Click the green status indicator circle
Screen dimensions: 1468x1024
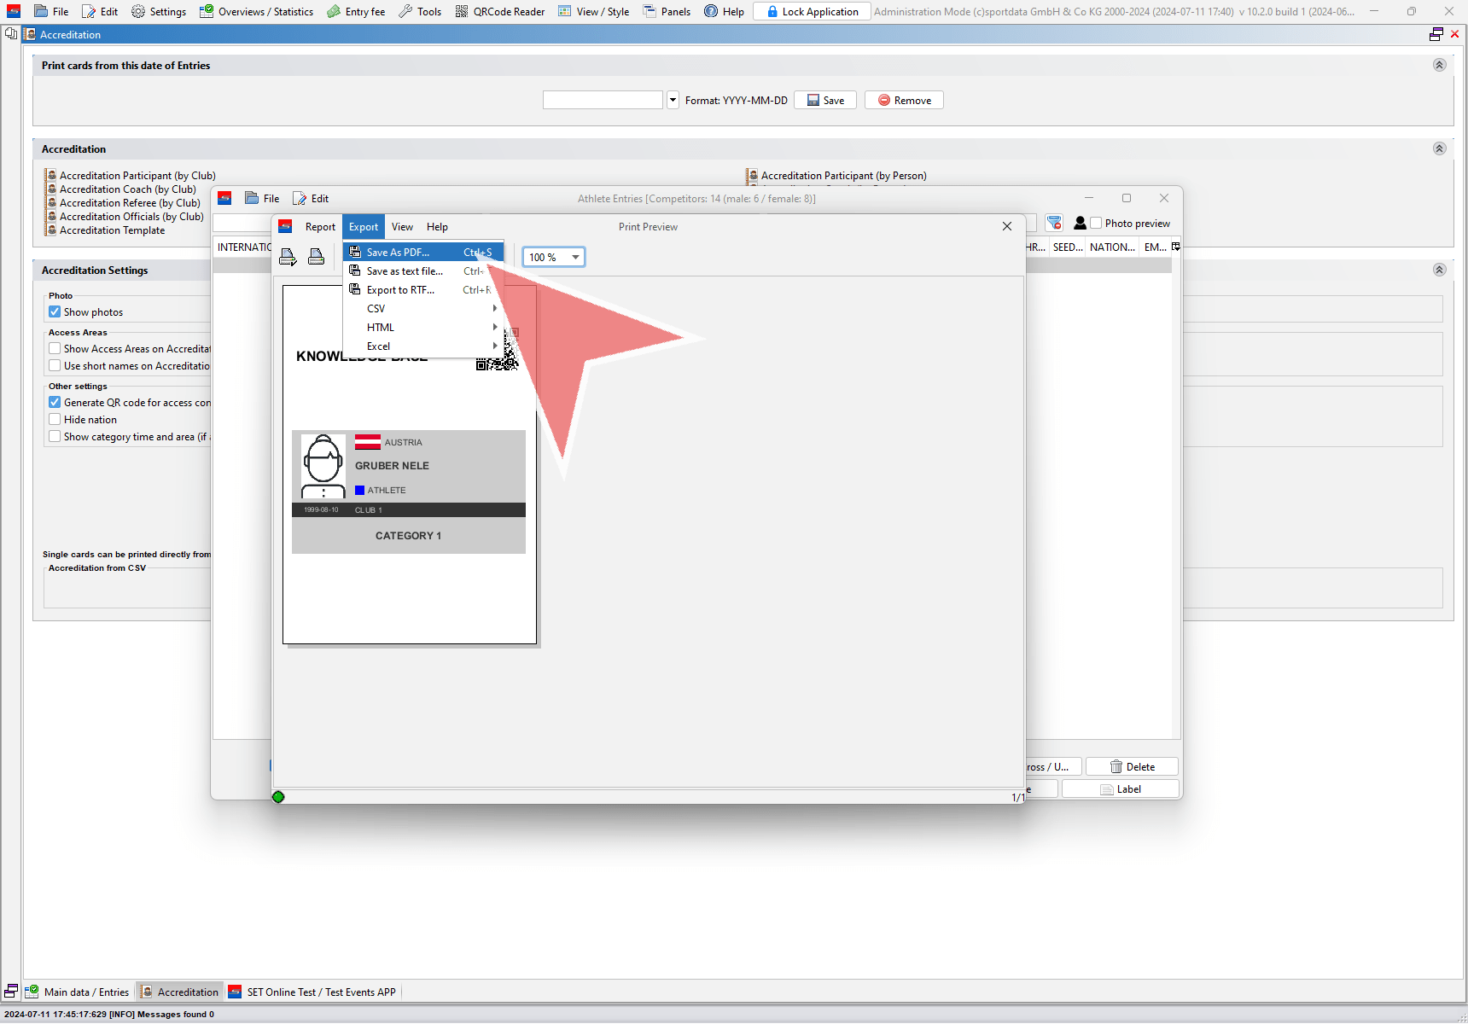(278, 797)
